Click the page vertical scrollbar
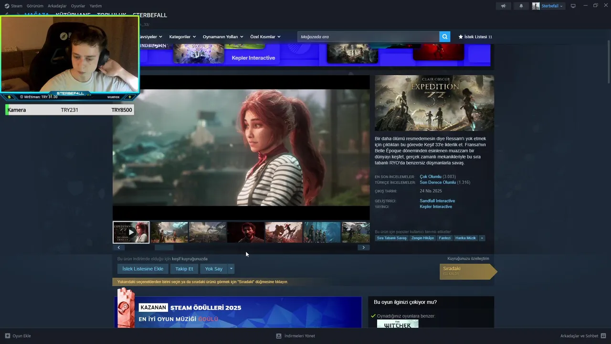Screen dimensions: 611x344 (608, 62)
